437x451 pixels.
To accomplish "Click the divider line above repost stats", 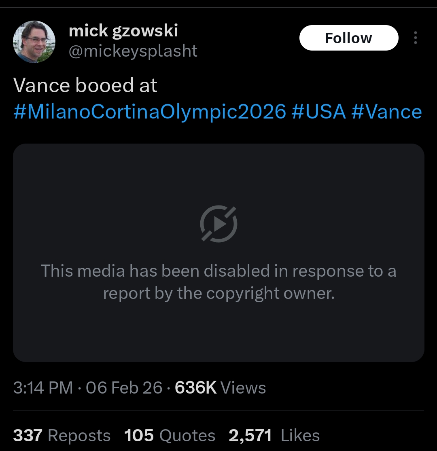I will click(218, 411).
